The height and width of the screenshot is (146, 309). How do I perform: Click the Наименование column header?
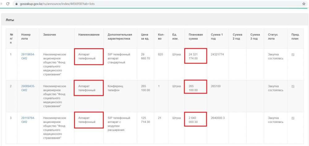coord(89,35)
